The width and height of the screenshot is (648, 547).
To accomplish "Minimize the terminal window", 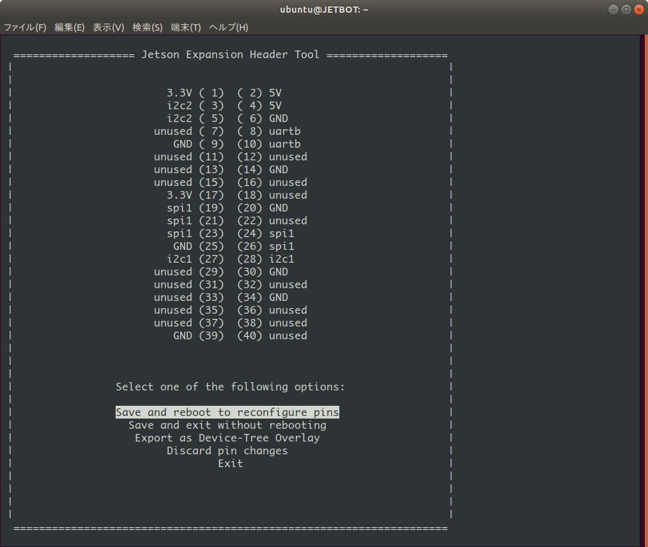I will tap(613, 10).
